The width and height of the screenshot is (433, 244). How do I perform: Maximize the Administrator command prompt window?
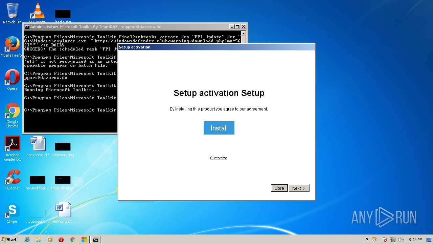point(237,27)
